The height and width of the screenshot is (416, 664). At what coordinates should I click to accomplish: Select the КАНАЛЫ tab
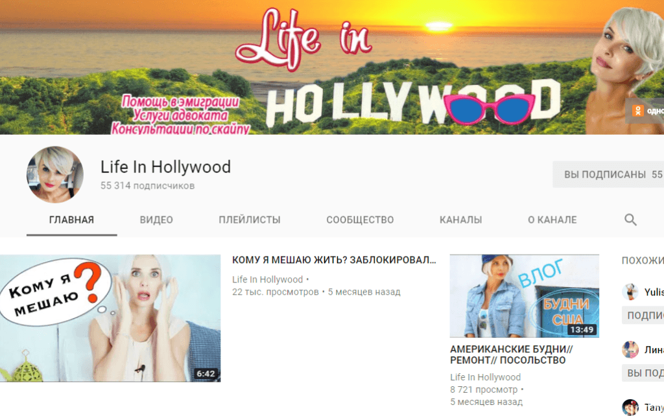(460, 220)
